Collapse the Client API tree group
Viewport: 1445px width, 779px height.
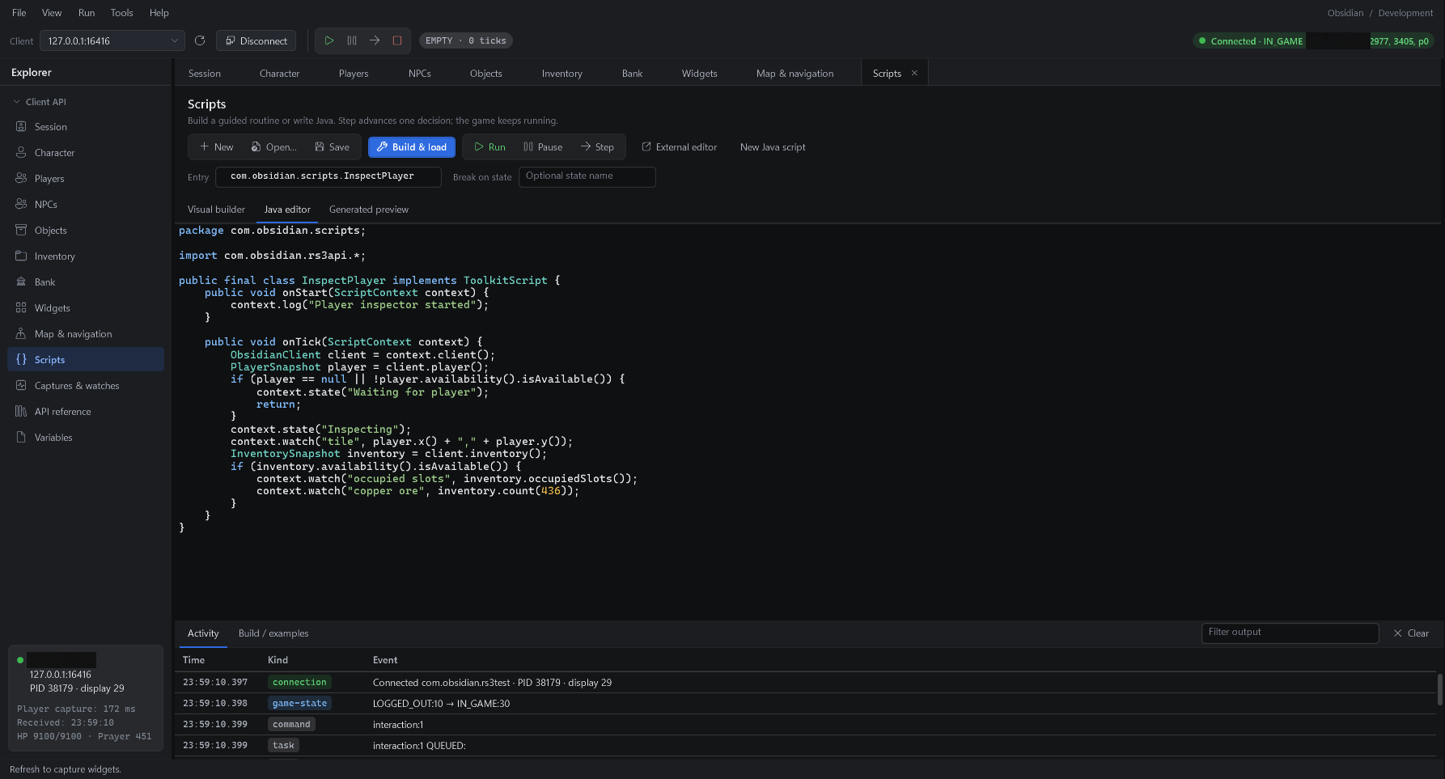coord(17,102)
